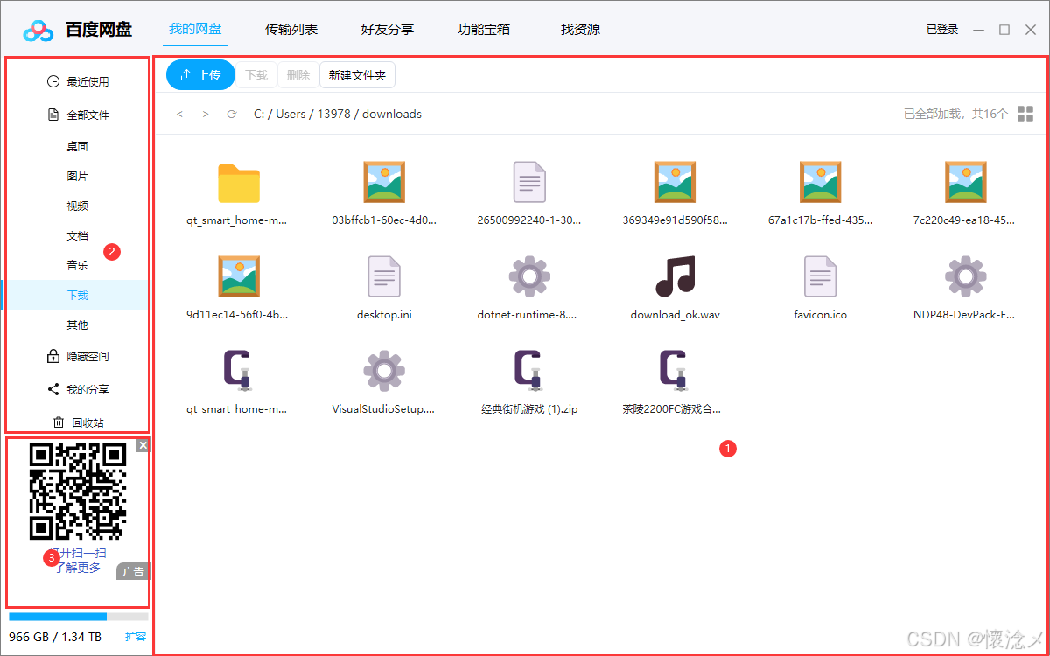Click the 了解更多 ad link
The width and height of the screenshot is (1050, 656).
[79, 568]
